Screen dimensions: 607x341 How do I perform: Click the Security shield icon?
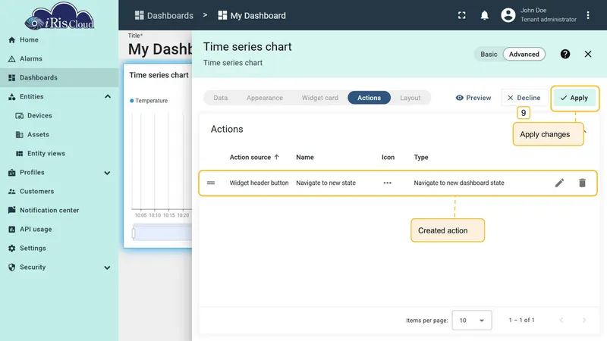point(12,267)
